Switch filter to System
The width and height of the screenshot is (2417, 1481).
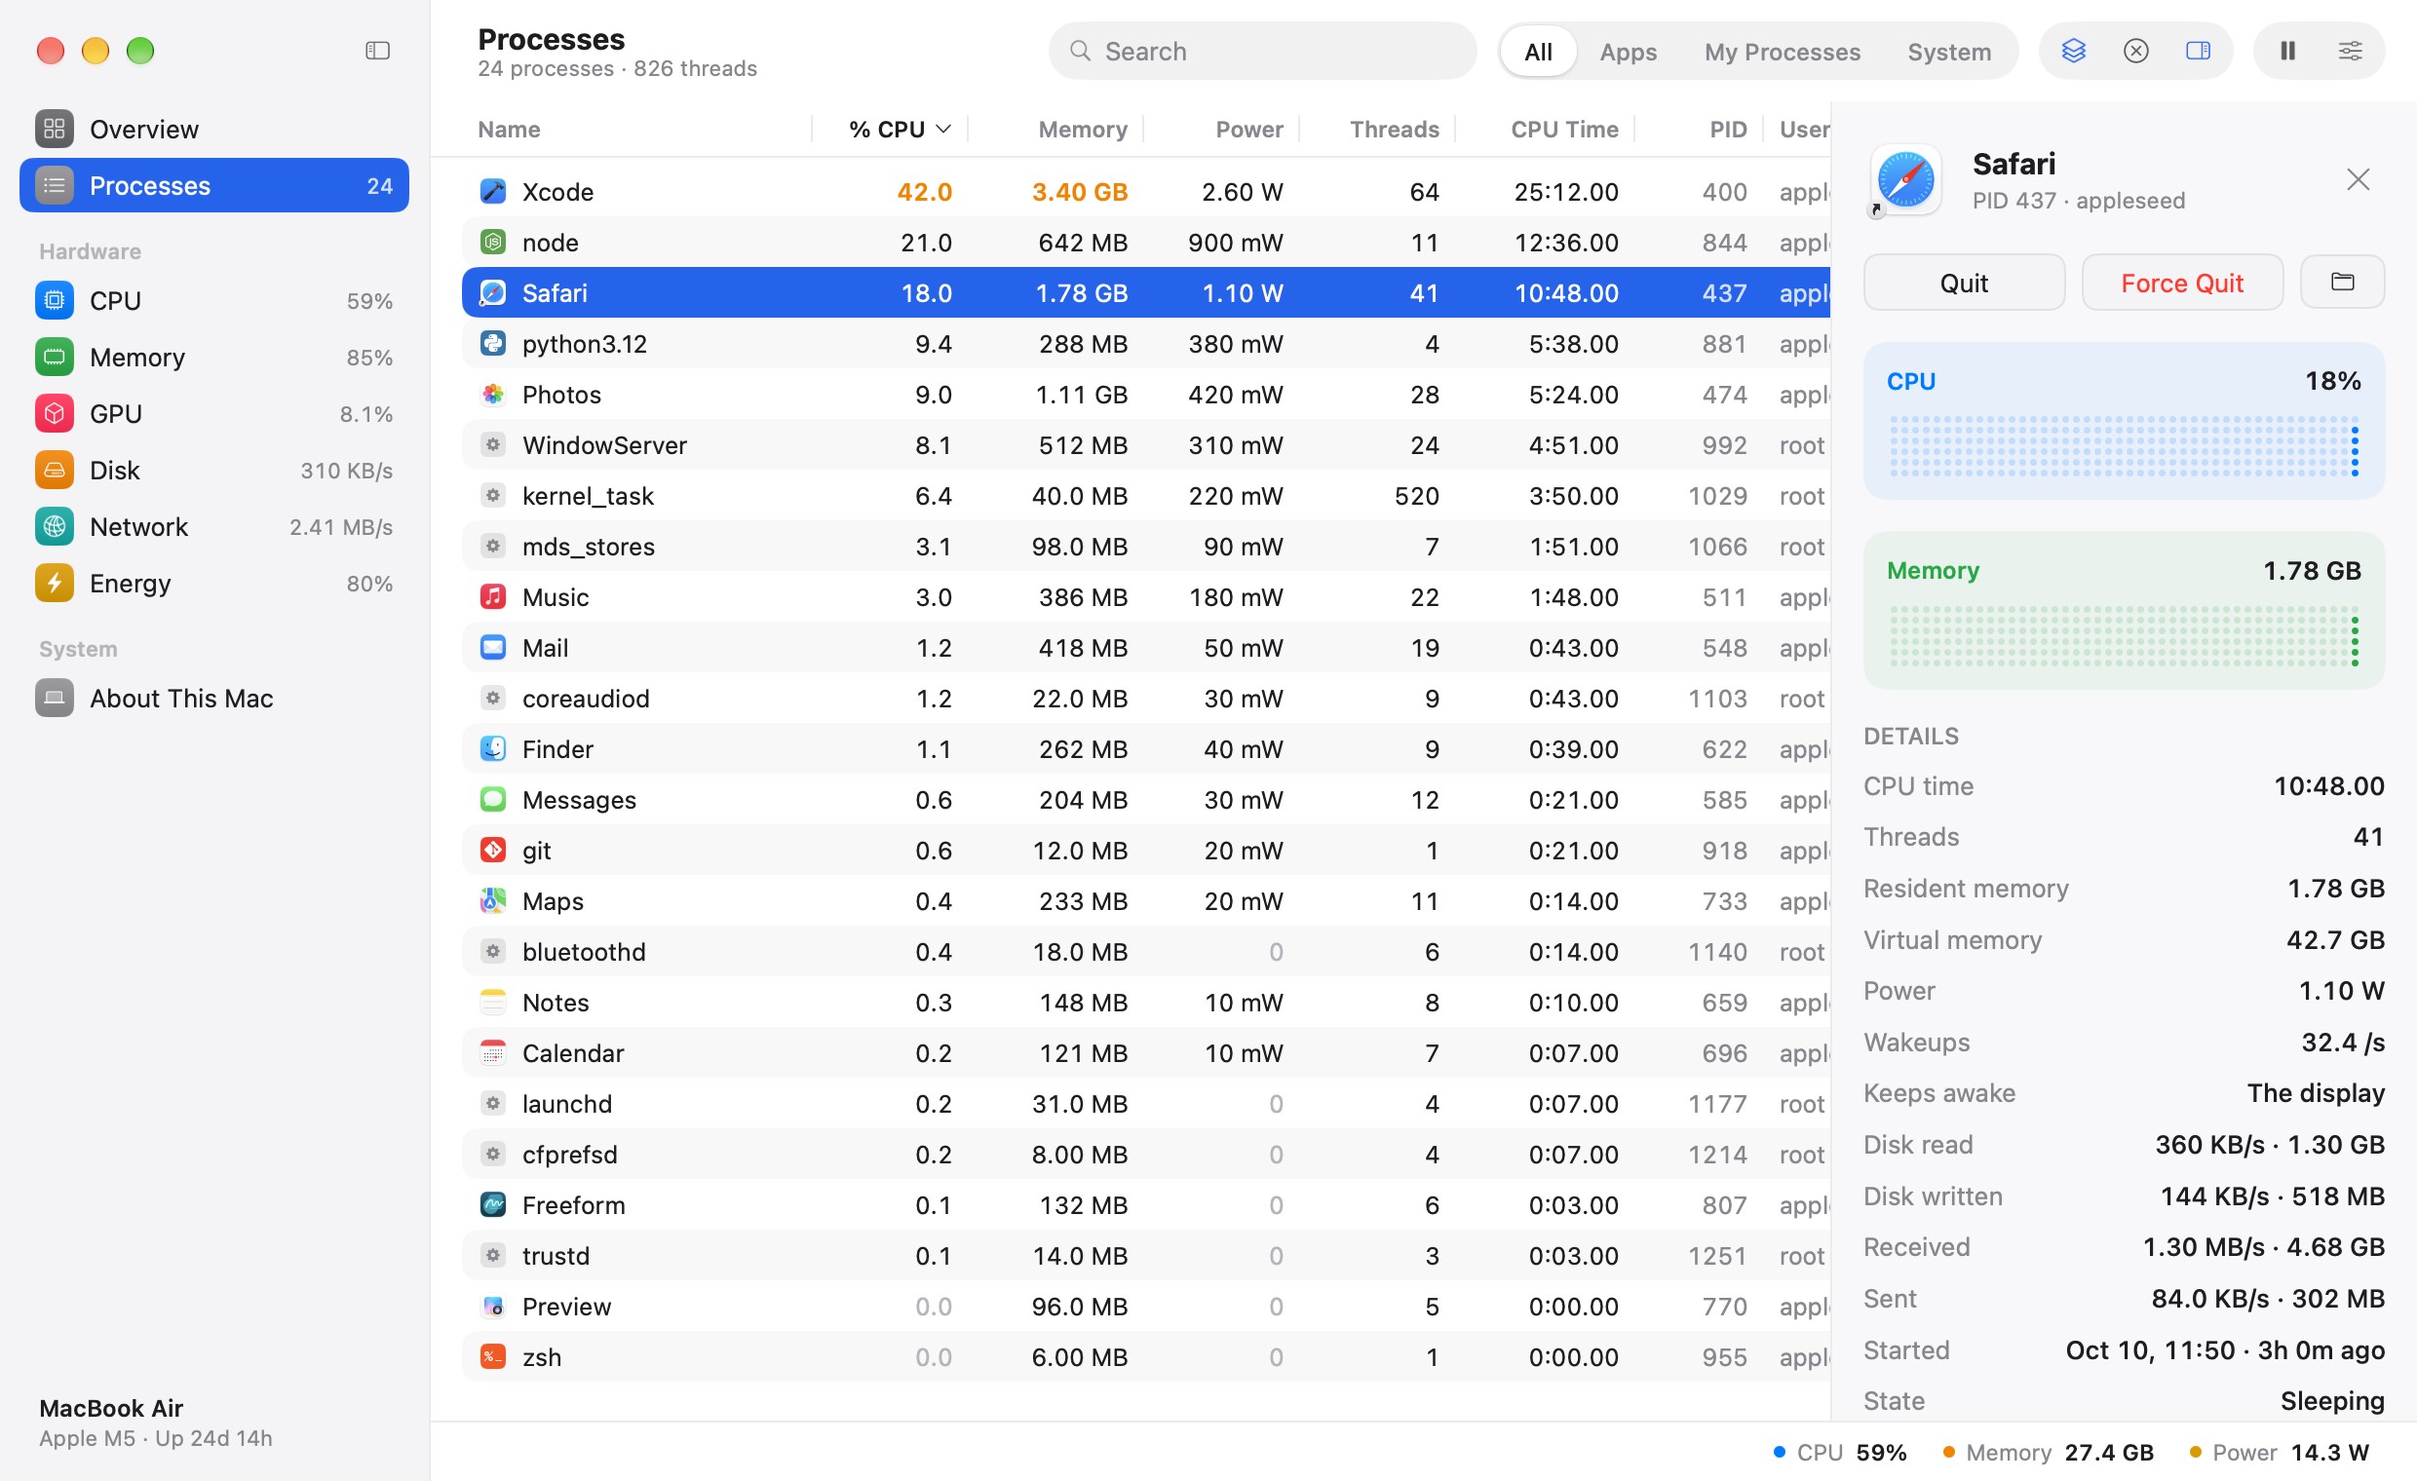pos(1949,51)
